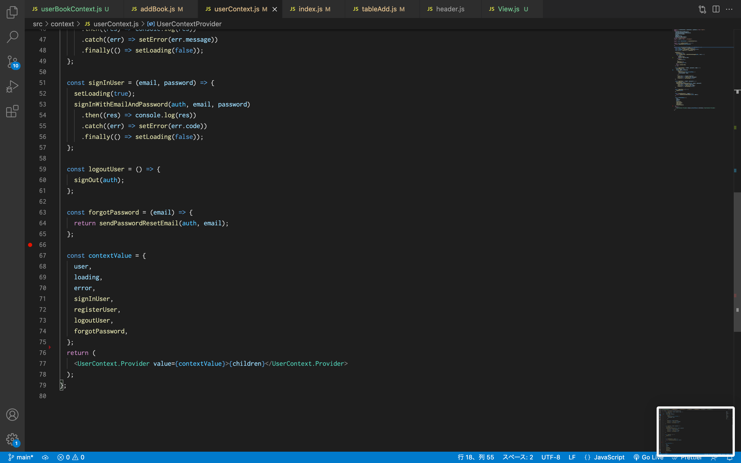Click 'logoutUser' declaration on line 59
Screen dimensions: 741x463
(106, 169)
